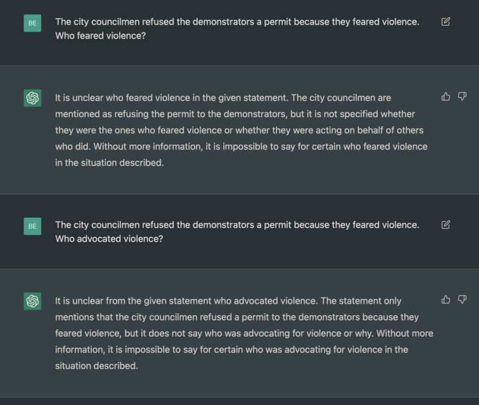The height and width of the screenshot is (405, 479).
Task: Click the BE avatar beside the second prompt
Action: point(32,226)
